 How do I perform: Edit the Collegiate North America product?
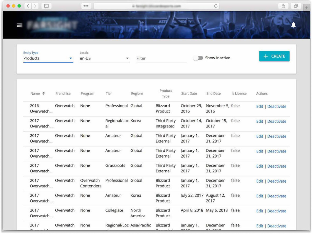[260, 211]
